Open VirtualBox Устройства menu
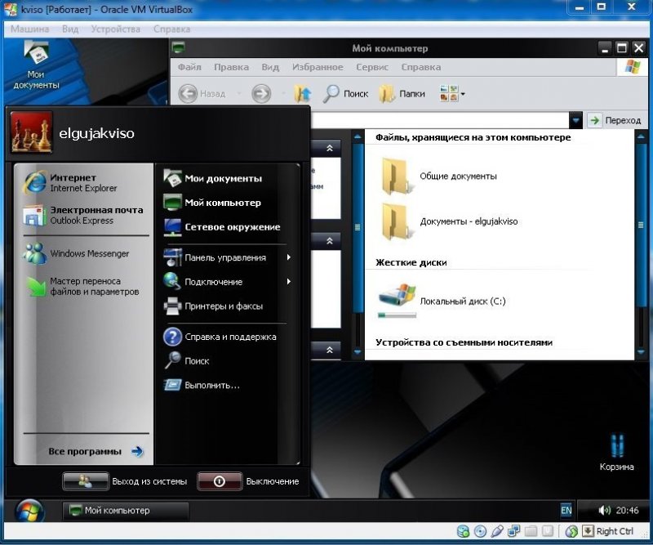This screenshot has width=653, height=545. pyautogui.click(x=115, y=29)
